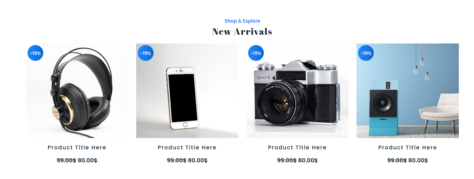
Task: Click the -19% badge on camera product
Action: click(256, 53)
